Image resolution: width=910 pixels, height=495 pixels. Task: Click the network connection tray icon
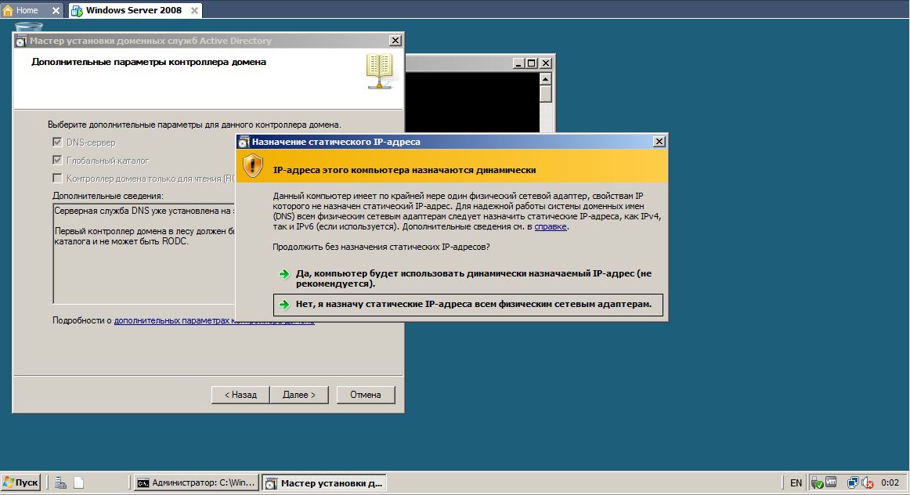853,482
